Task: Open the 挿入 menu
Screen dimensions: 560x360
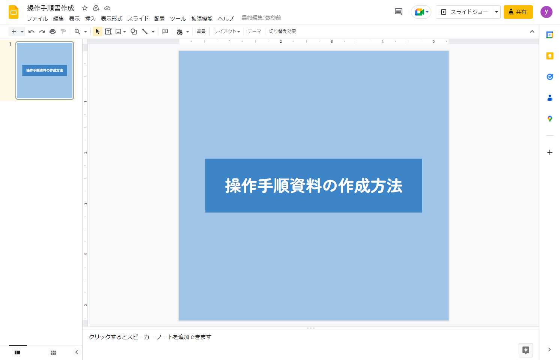Action: click(x=90, y=18)
